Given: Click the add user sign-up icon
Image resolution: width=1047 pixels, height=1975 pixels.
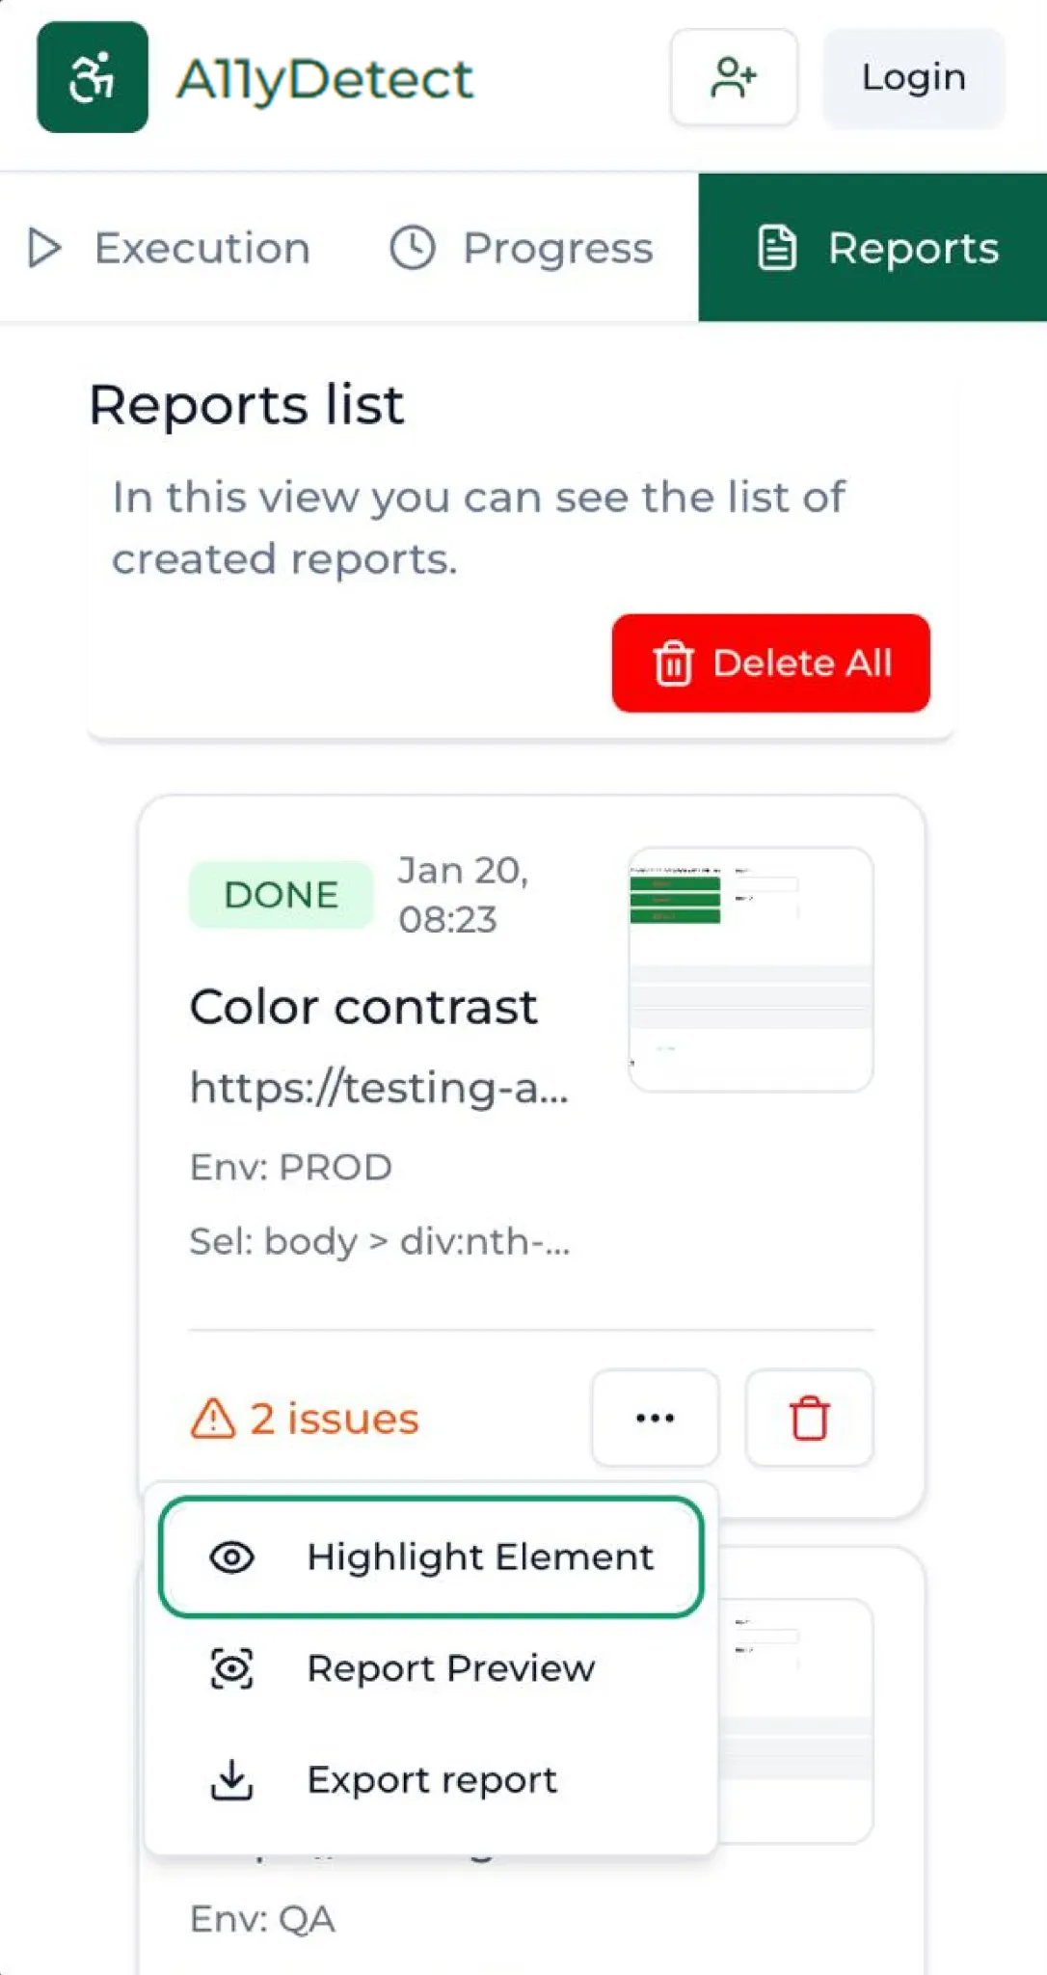Looking at the screenshot, I should (734, 77).
